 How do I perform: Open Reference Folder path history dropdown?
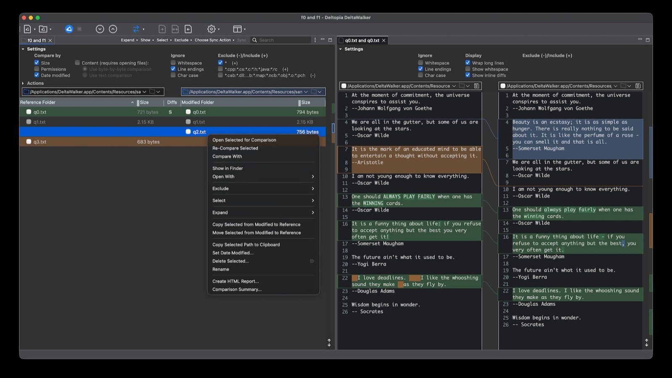(144, 92)
